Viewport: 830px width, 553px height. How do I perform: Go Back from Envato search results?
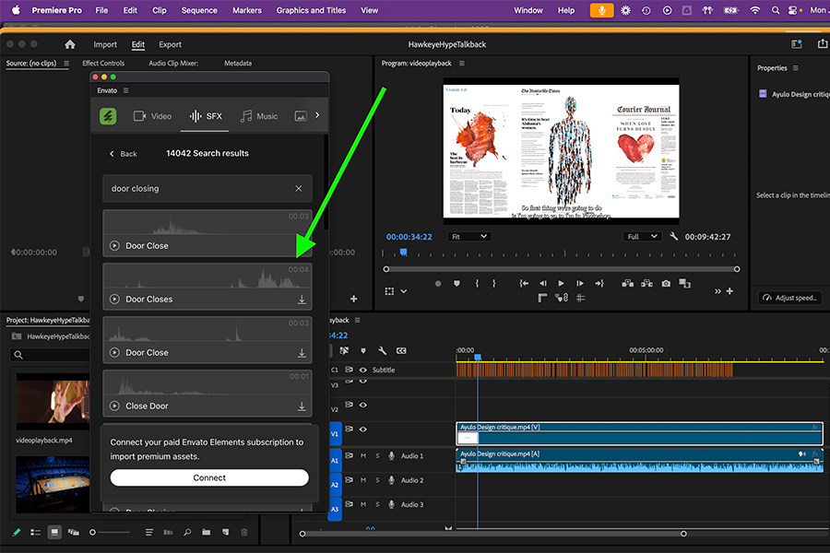click(x=123, y=154)
